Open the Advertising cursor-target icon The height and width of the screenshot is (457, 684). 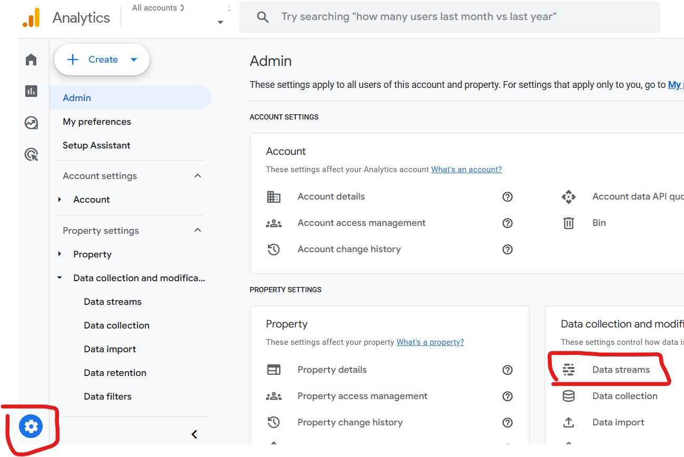(x=31, y=154)
